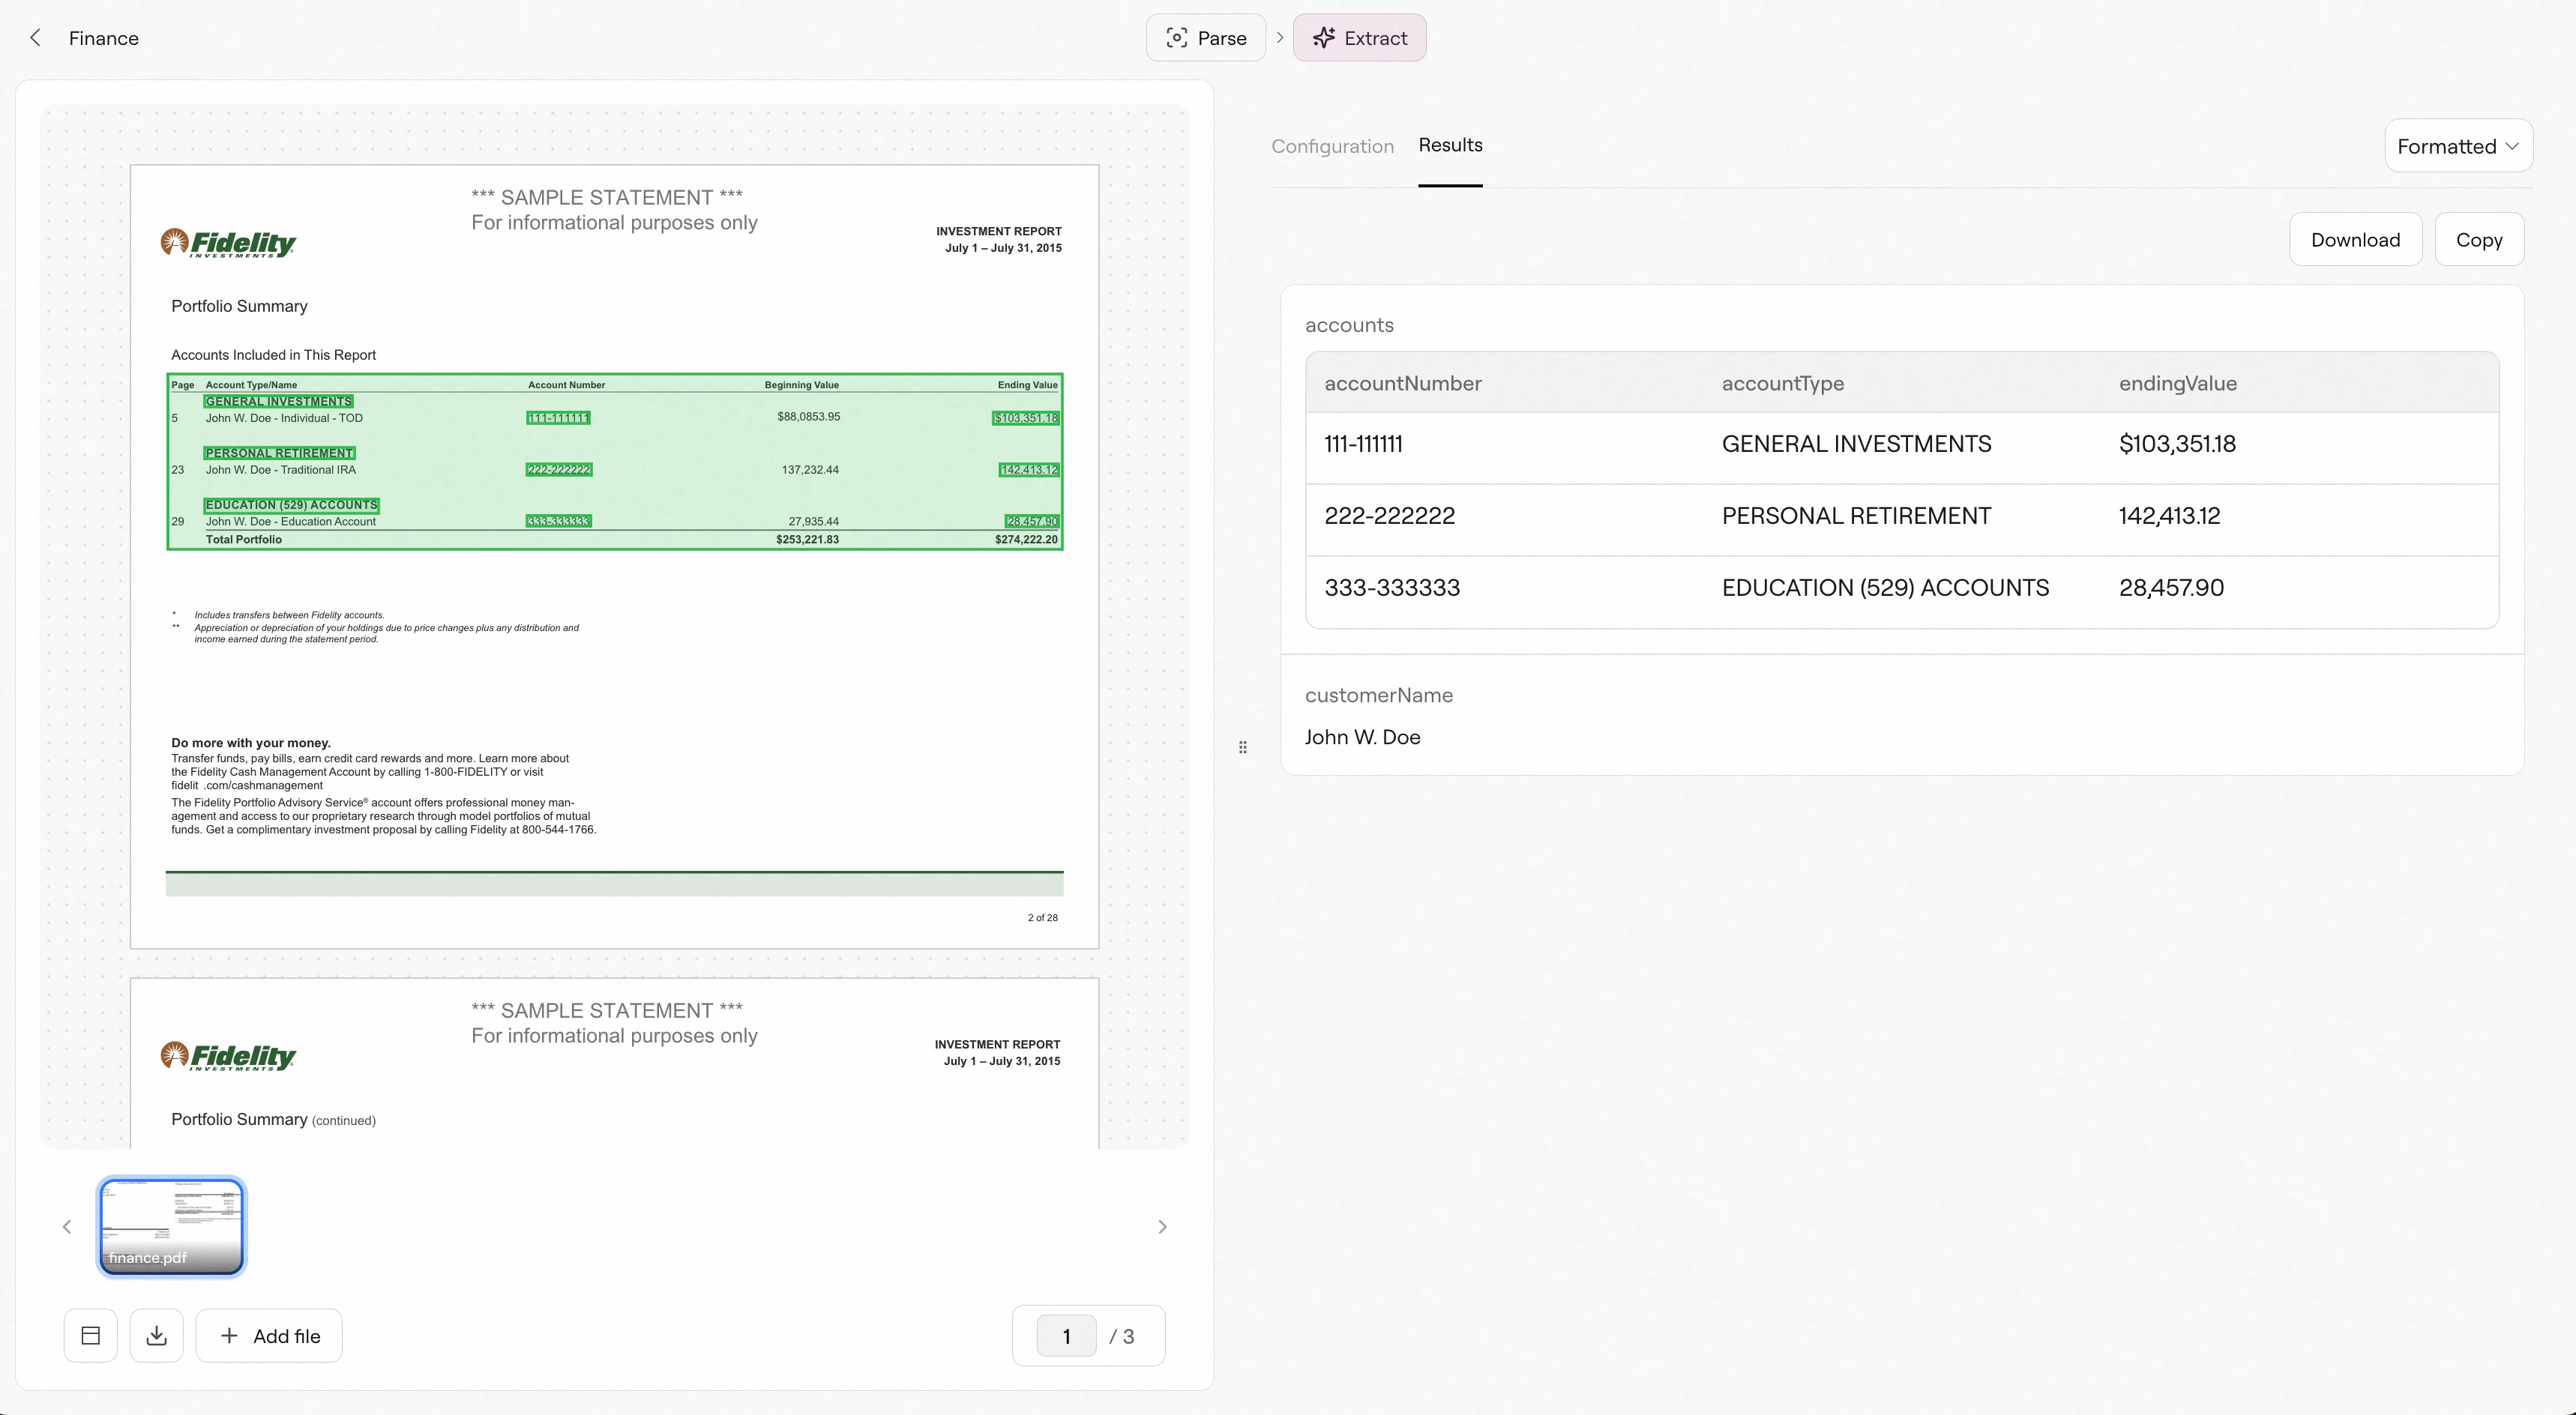This screenshot has height=1415, width=2576.
Task: Select the finance.pdf thumbnail
Action: click(171, 1226)
